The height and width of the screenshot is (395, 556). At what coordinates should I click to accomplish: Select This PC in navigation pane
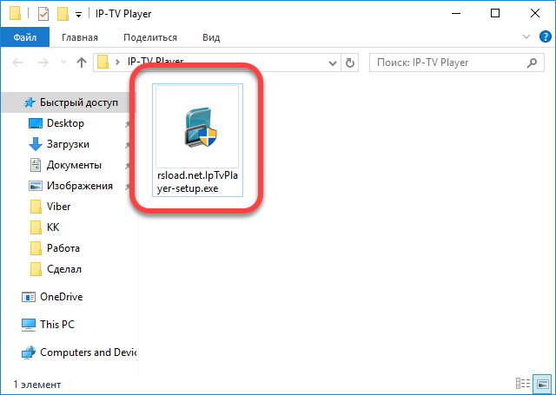[57, 325]
